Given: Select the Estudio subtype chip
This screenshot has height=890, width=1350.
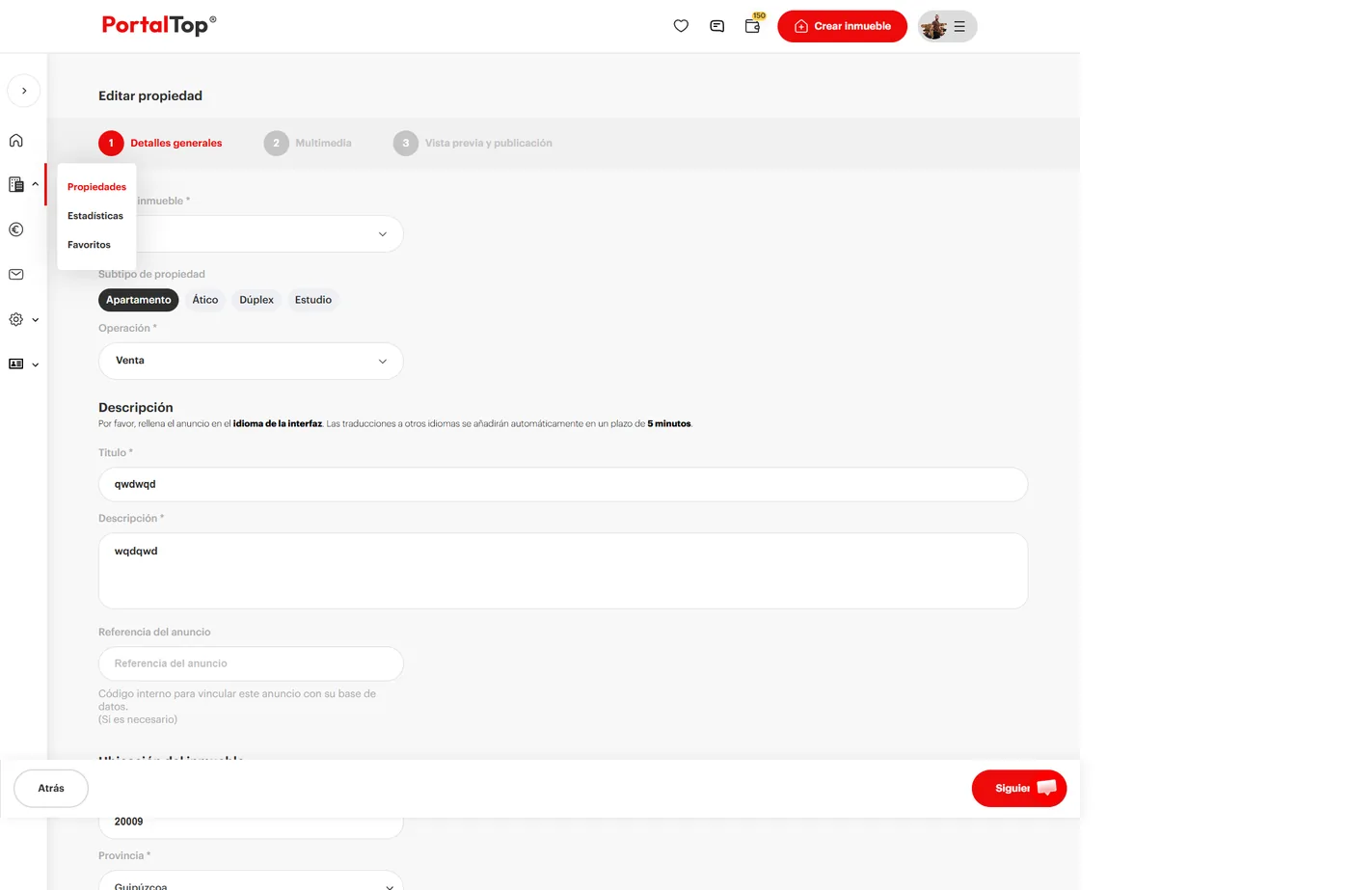Looking at the screenshot, I should pyautogui.click(x=313, y=300).
